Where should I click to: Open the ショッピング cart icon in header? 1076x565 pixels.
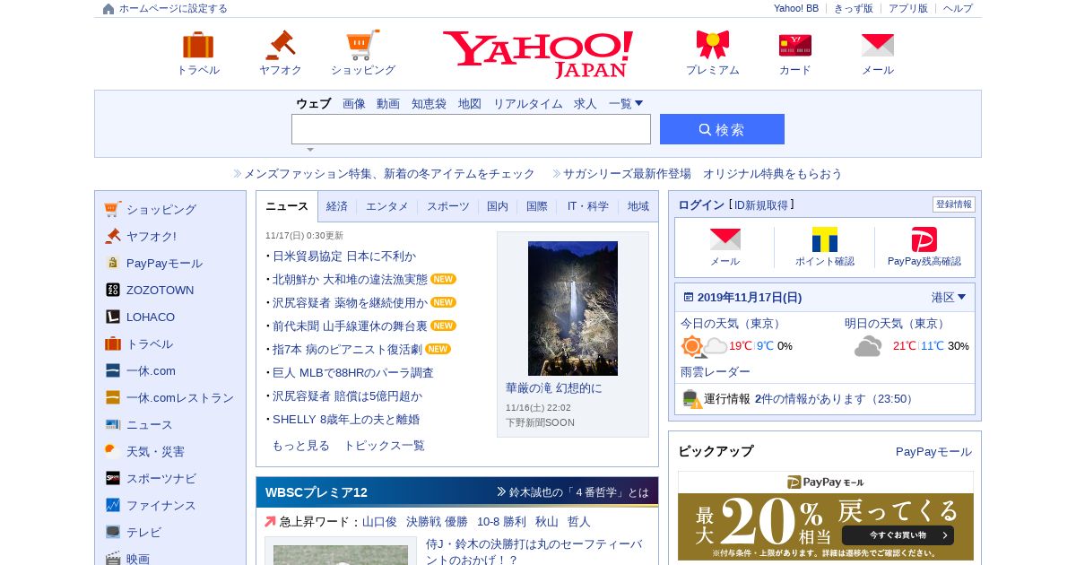[x=363, y=45]
